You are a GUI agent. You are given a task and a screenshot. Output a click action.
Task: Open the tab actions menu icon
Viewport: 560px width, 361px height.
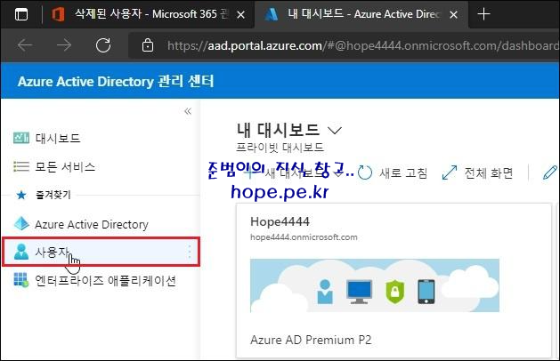point(21,14)
